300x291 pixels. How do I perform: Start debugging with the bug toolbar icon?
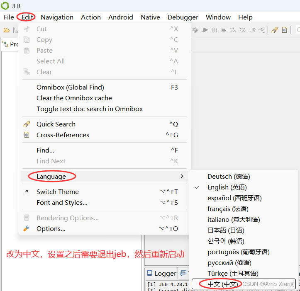(x=195, y=30)
